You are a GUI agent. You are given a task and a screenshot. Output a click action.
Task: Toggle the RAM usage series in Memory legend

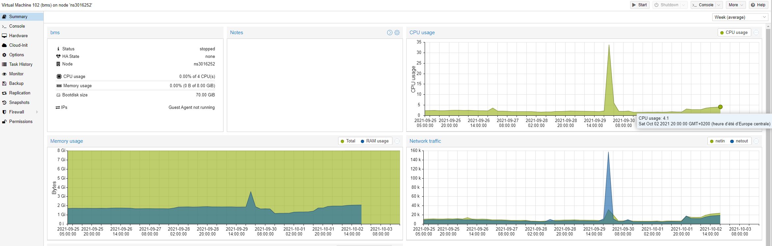(x=374, y=141)
